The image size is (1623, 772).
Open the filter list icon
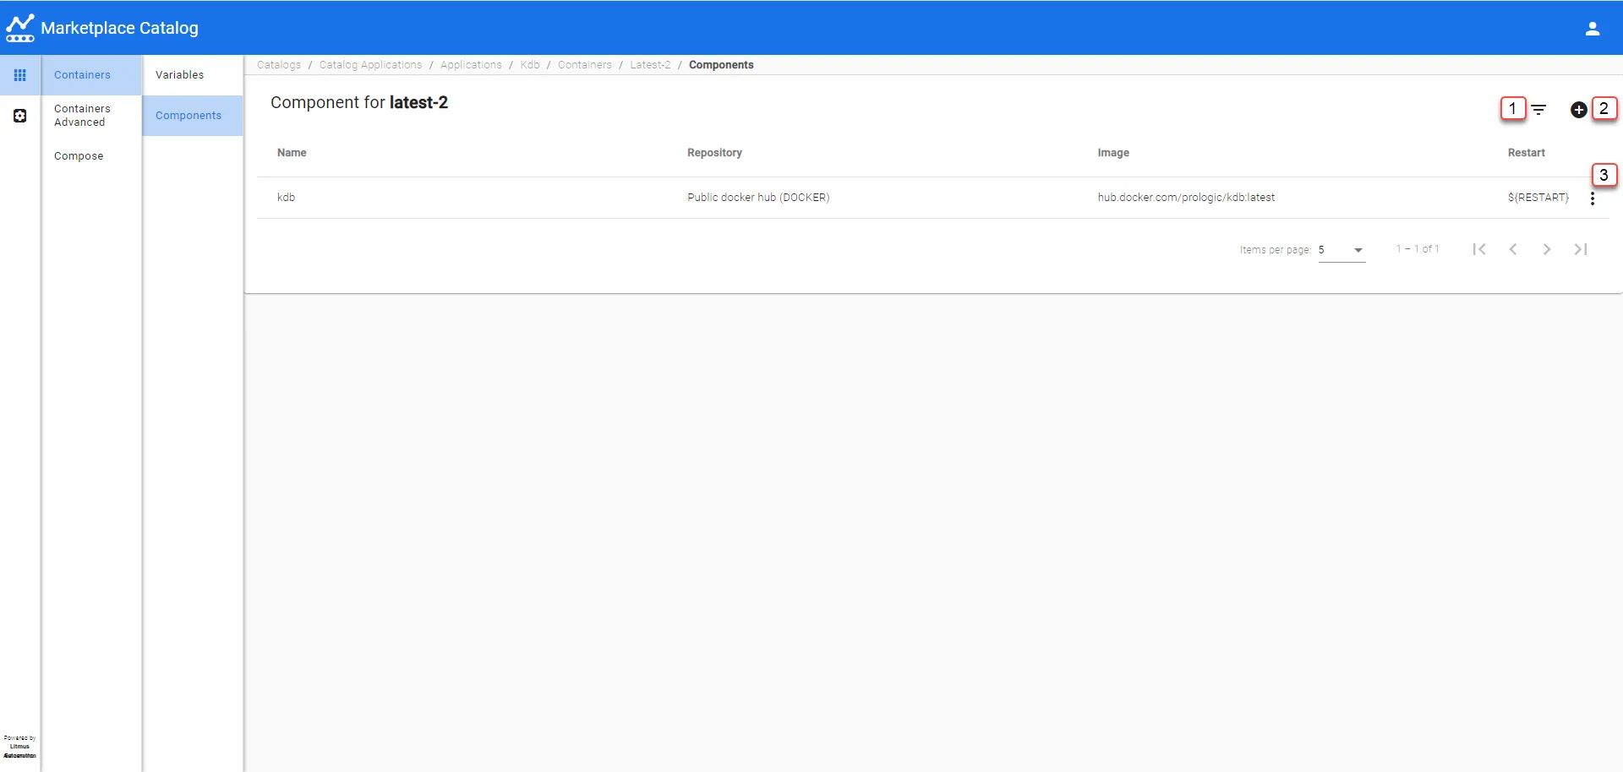click(1539, 110)
